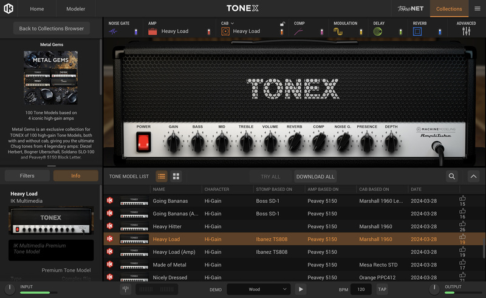
Task: Toggle Comp section on/off LED
Action: tap(321, 32)
